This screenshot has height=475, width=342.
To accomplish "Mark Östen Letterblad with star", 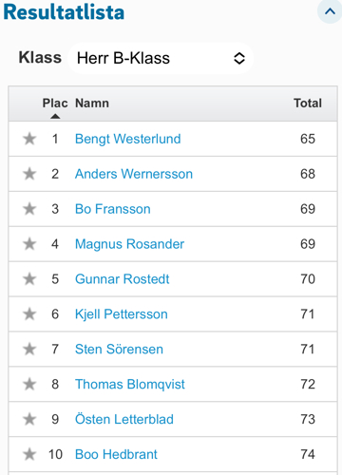I will pyautogui.click(x=29, y=419).
